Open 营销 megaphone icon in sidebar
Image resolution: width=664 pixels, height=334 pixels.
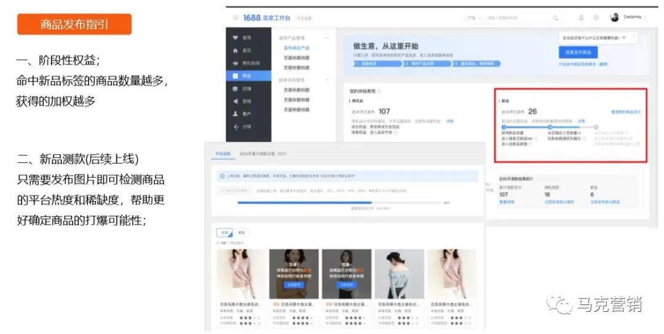point(235,101)
